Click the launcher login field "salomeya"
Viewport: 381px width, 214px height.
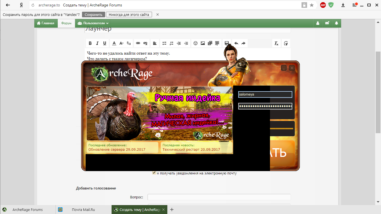pyautogui.click(x=265, y=94)
